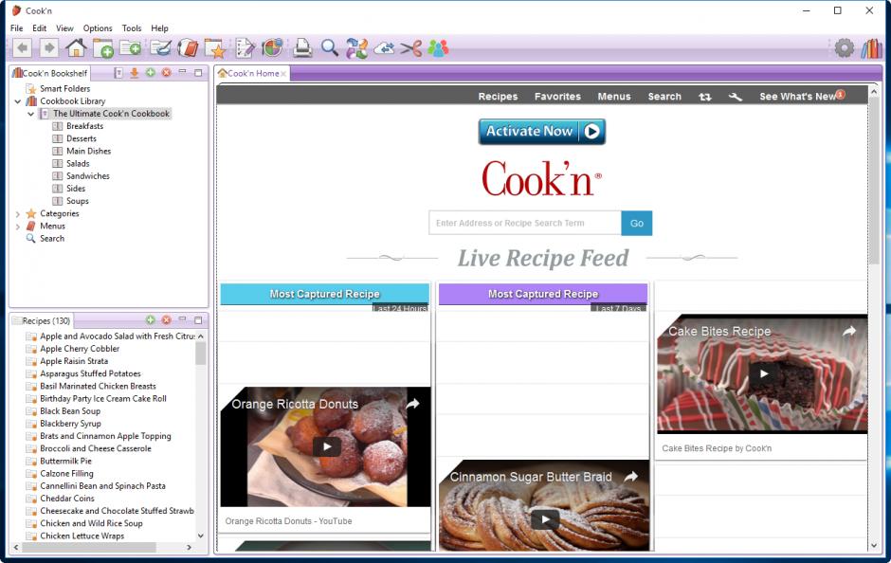Open the nutrition pie chart plate icon
The image size is (891, 563).
coord(272,48)
